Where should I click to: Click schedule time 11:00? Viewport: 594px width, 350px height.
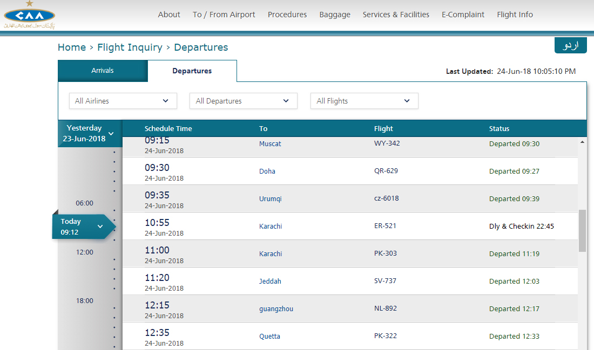[x=157, y=250]
